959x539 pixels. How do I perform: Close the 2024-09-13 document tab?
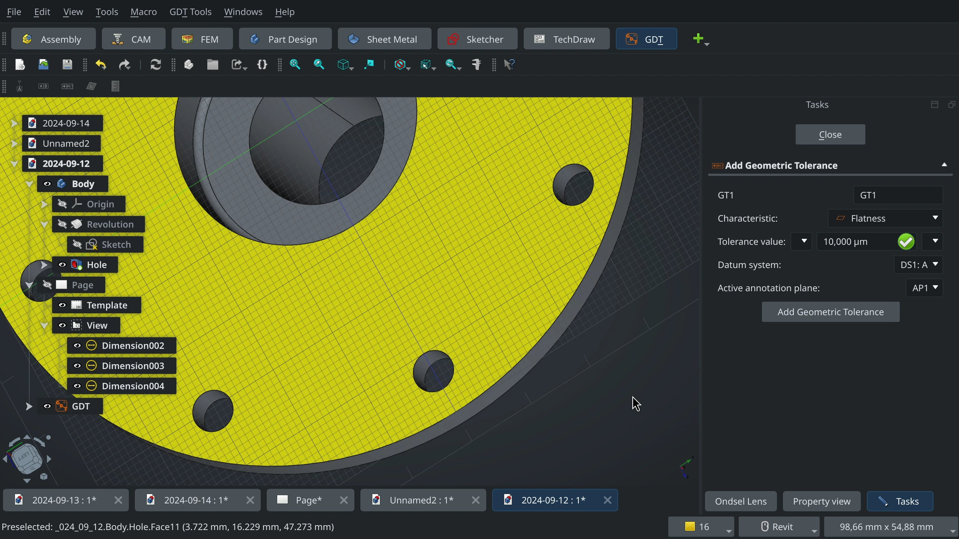click(x=118, y=500)
